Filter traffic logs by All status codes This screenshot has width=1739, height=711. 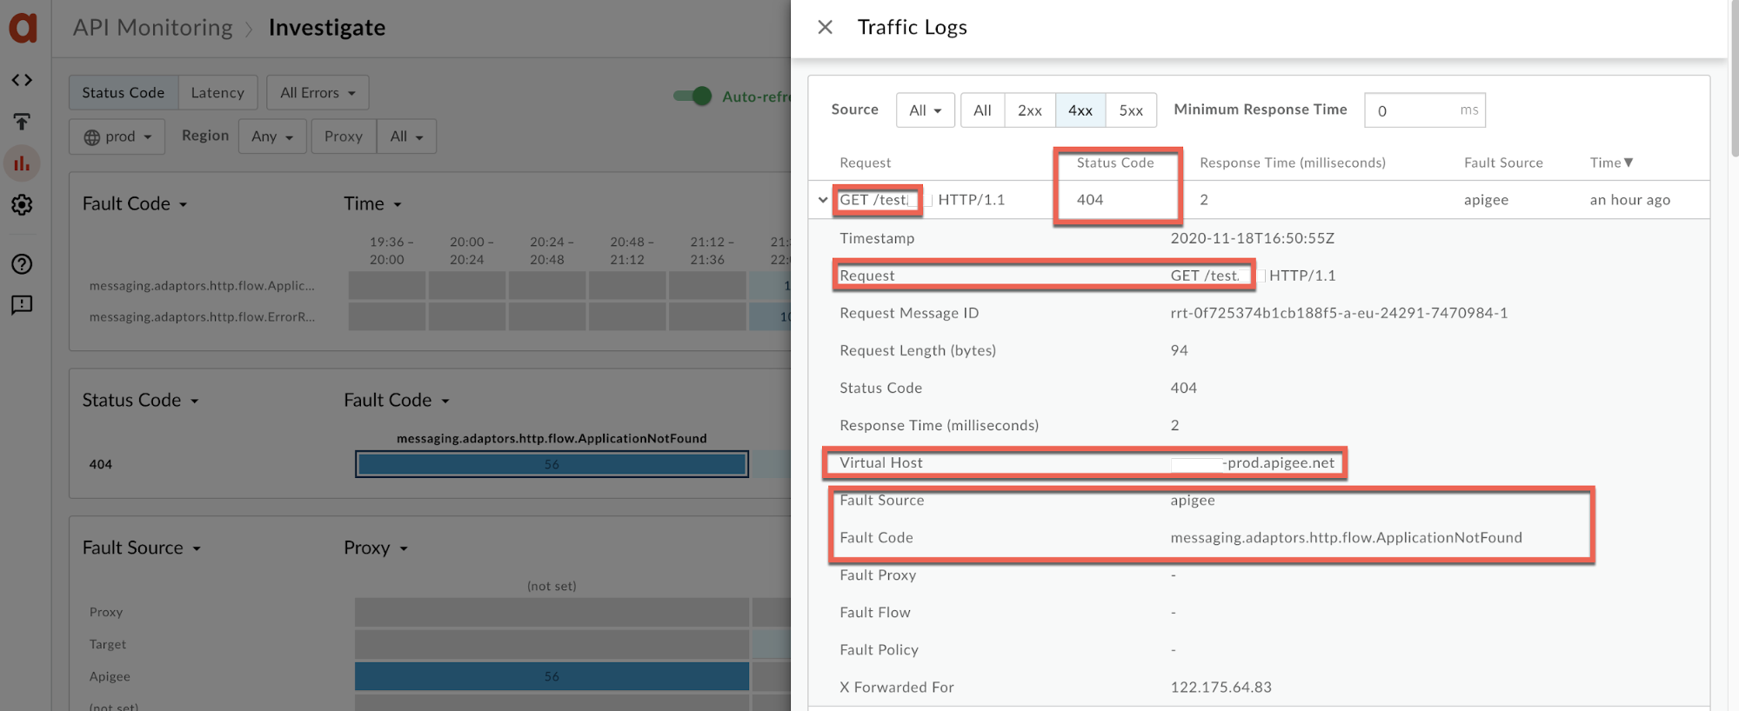tap(982, 110)
